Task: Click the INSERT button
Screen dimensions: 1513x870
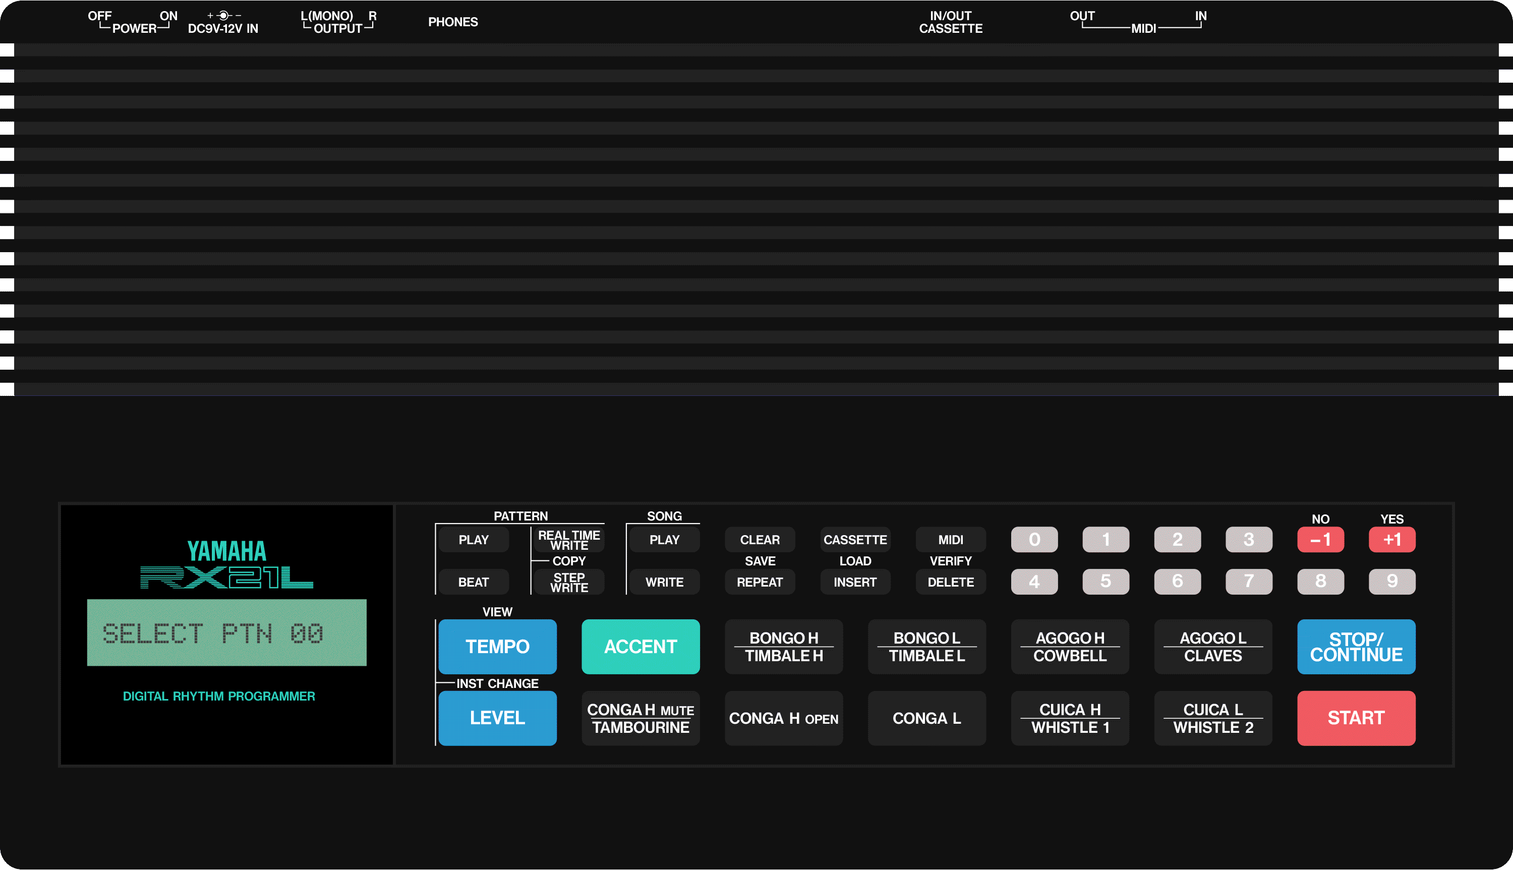Action: 855,582
